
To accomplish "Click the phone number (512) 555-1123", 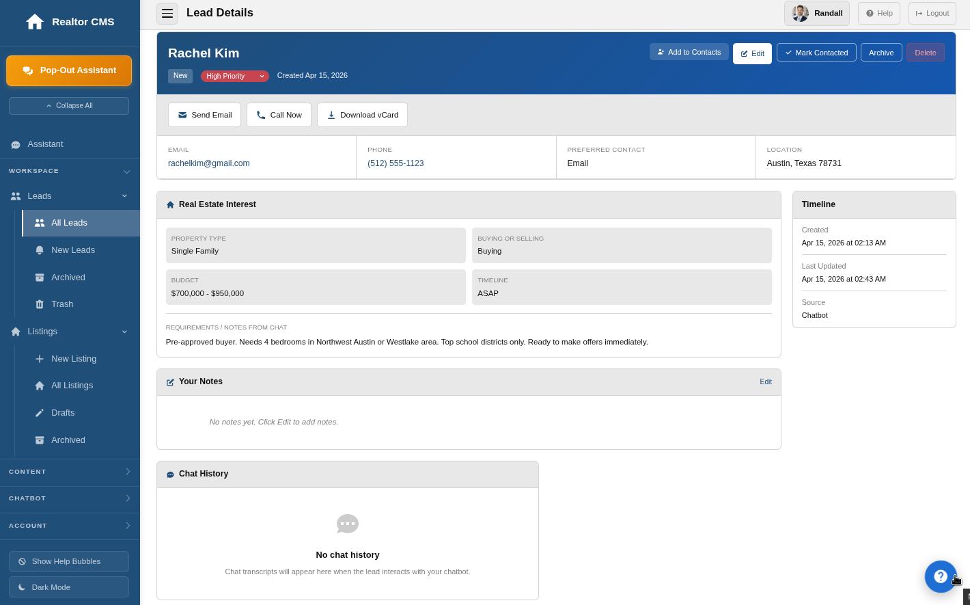I will tap(396, 163).
